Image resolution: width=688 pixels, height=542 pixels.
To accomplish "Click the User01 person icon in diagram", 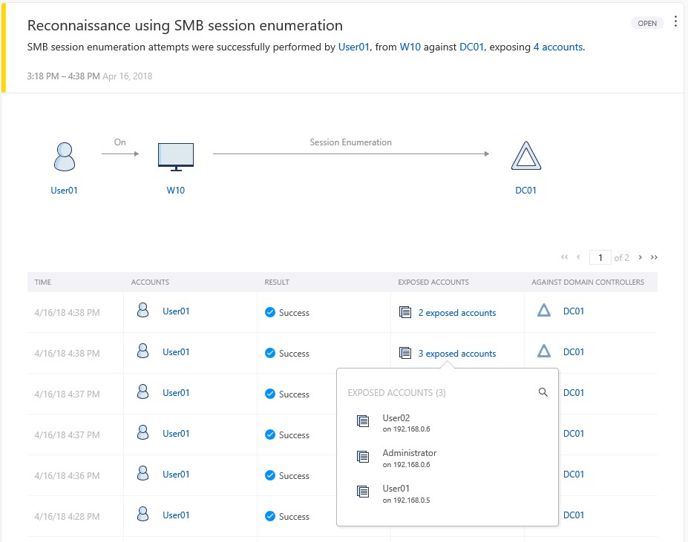I will (x=65, y=156).
